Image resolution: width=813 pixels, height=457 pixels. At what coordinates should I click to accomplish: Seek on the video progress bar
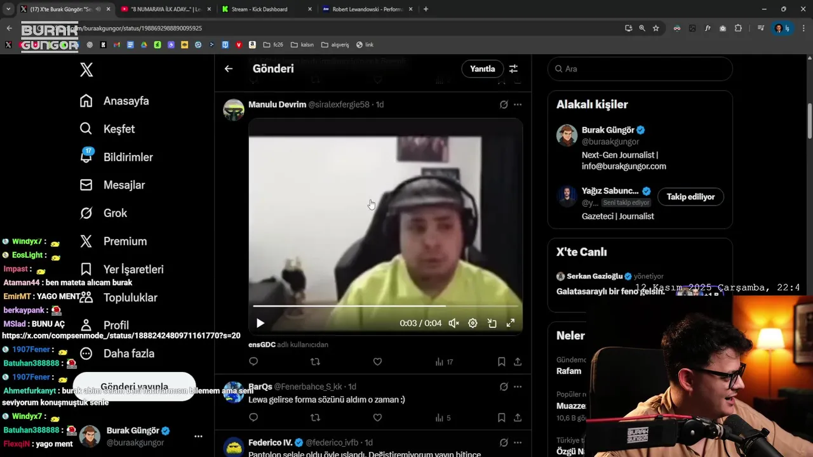click(x=386, y=306)
